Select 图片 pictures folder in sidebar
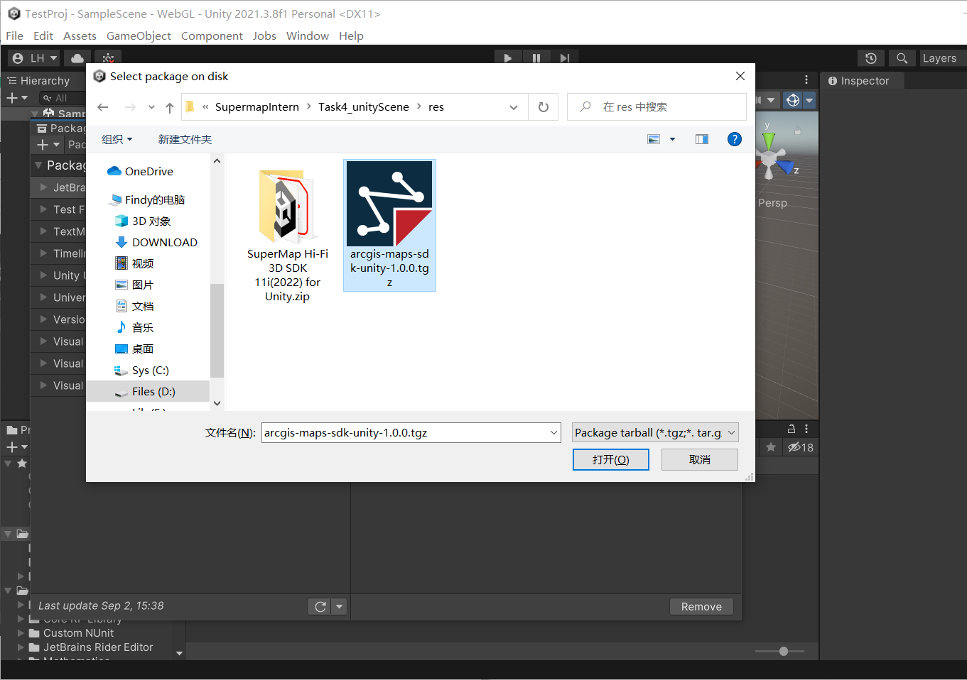This screenshot has width=967, height=680. 135,285
